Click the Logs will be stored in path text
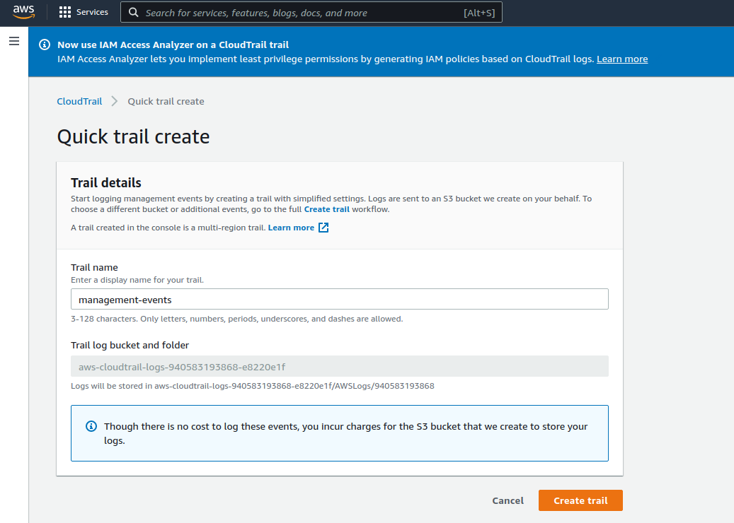 [x=252, y=386]
